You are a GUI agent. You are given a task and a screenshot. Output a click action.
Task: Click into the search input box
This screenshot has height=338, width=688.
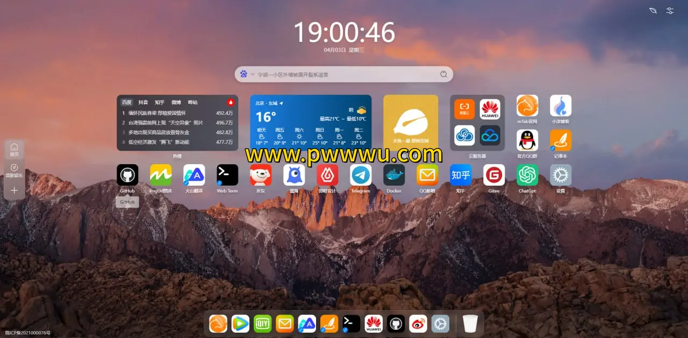(x=344, y=75)
